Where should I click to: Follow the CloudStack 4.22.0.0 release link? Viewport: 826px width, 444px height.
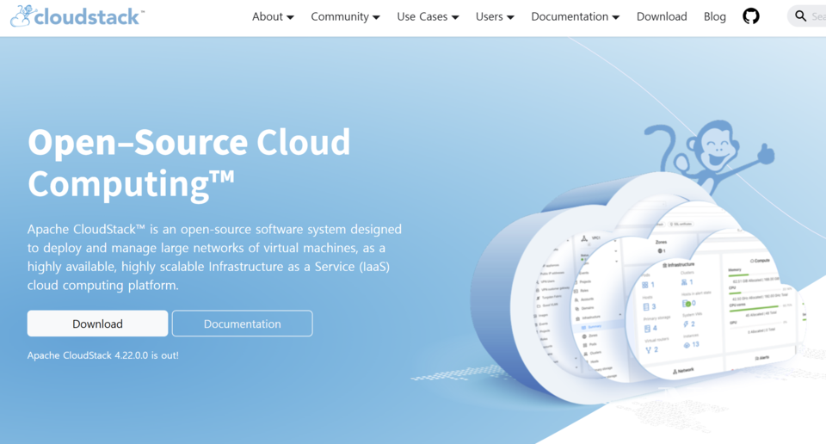(102, 355)
